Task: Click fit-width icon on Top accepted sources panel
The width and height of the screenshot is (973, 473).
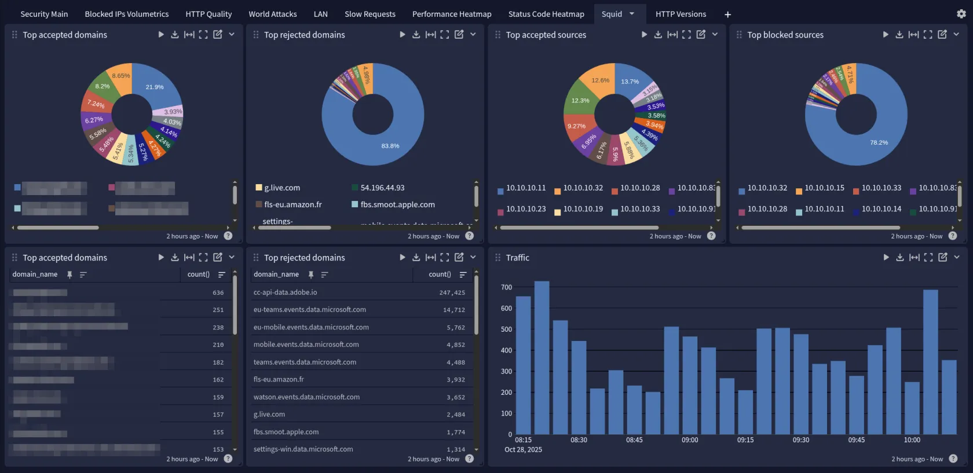Action: tap(672, 35)
